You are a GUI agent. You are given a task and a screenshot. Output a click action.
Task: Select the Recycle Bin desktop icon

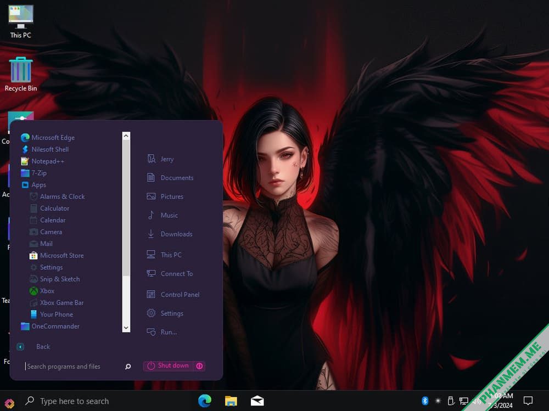click(x=21, y=75)
